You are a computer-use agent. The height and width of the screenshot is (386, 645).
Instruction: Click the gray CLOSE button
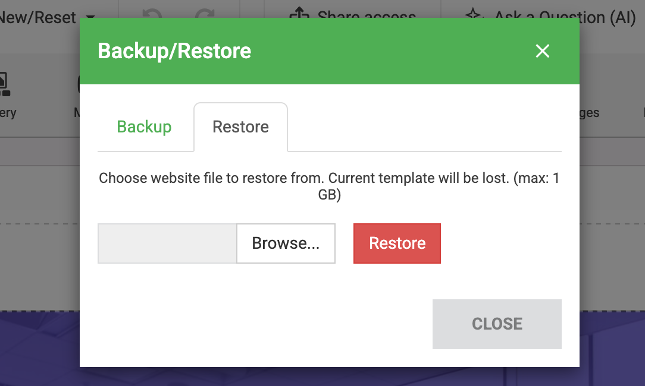coord(497,324)
